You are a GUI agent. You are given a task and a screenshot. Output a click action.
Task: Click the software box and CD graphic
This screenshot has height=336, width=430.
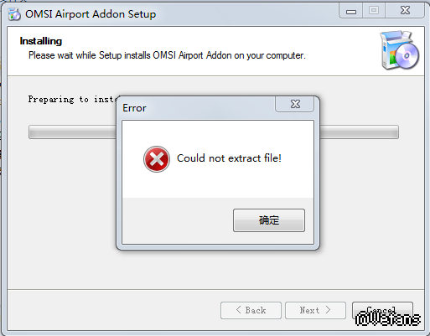coord(399,50)
